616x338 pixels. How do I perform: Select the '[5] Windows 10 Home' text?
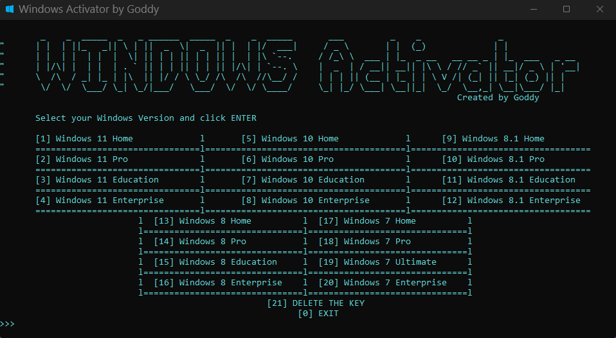click(x=290, y=139)
